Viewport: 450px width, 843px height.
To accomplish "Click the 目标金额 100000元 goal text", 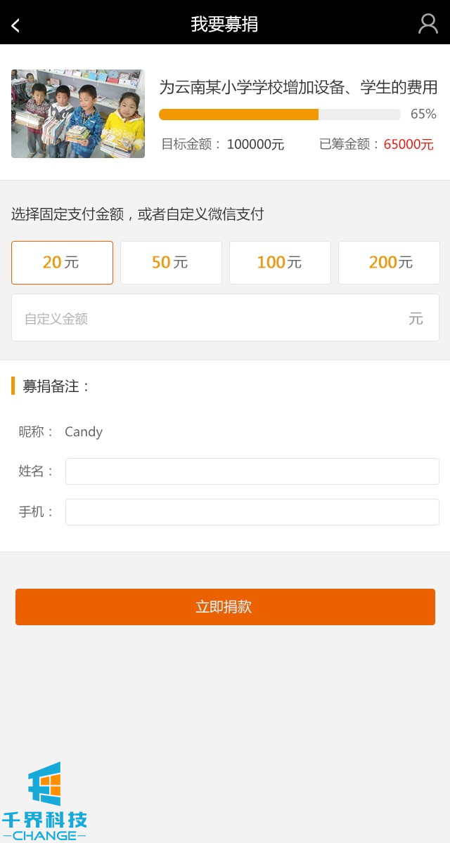I will [x=223, y=145].
